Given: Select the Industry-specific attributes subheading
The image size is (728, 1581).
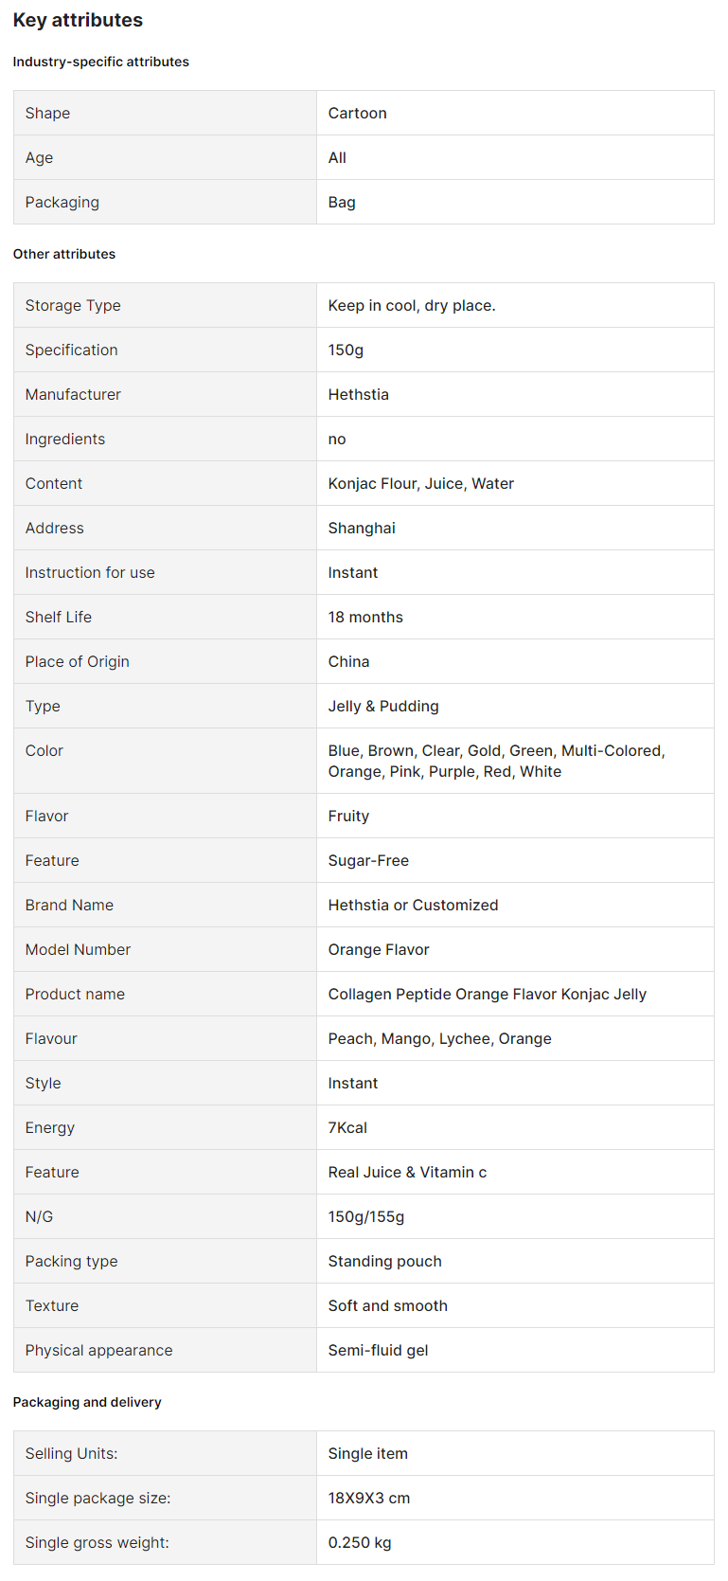Looking at the screenshot, I should coord(101,62).
